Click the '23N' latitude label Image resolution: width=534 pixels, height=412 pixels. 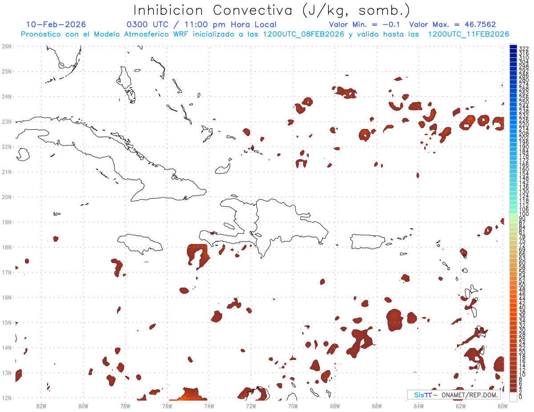(x=6, y=121)
